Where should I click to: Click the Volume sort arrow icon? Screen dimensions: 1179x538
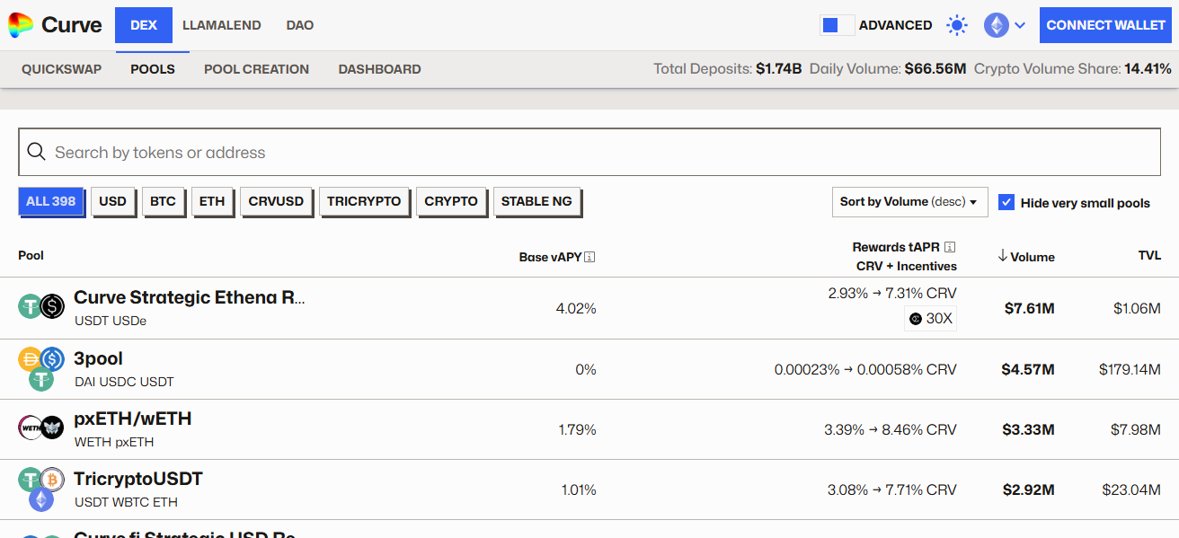click(1003, 256)
